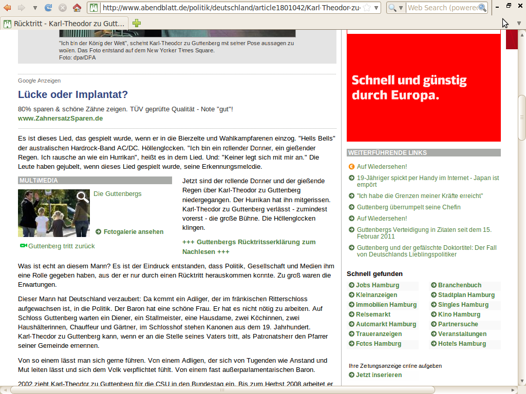Open the Lücke oder Implantat? ad headline
Image resolution: width=526 pixels, height=394 pixels.
click(73, 94)
